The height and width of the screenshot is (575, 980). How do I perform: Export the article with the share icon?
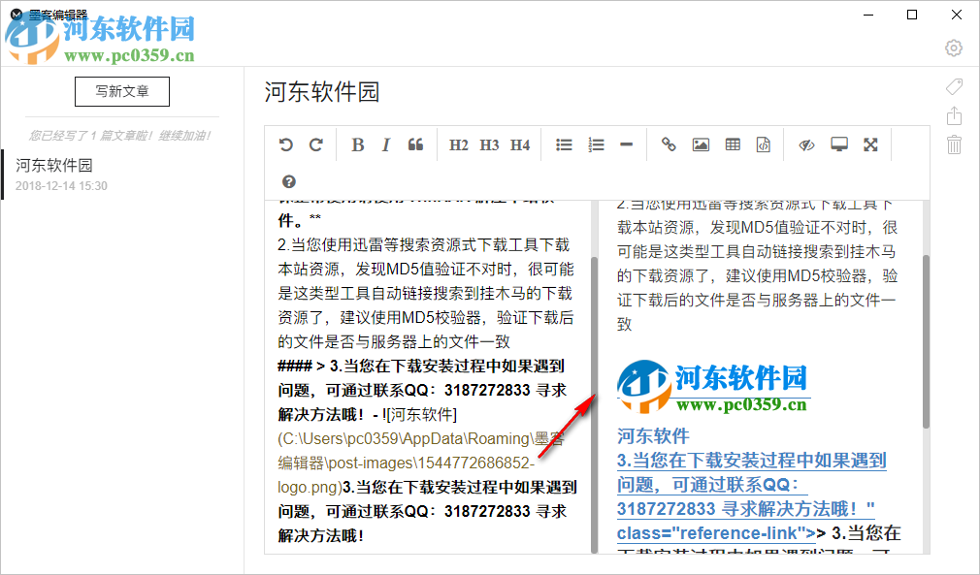954,116
